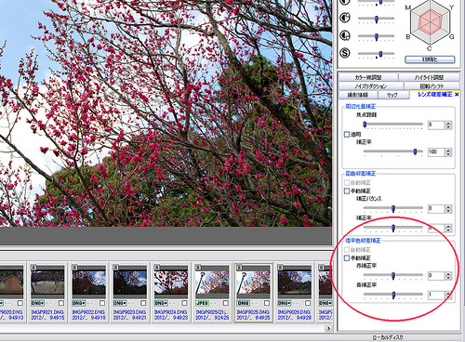This screenshot has width=465, height=342.
Task: Click the 周辺光量補正 補正率 slider handle
Action: pyautogui.click(x=415, y=151)
